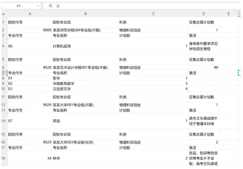243x169 pixels.
Task: Select column C header
Action: point(153,14)
